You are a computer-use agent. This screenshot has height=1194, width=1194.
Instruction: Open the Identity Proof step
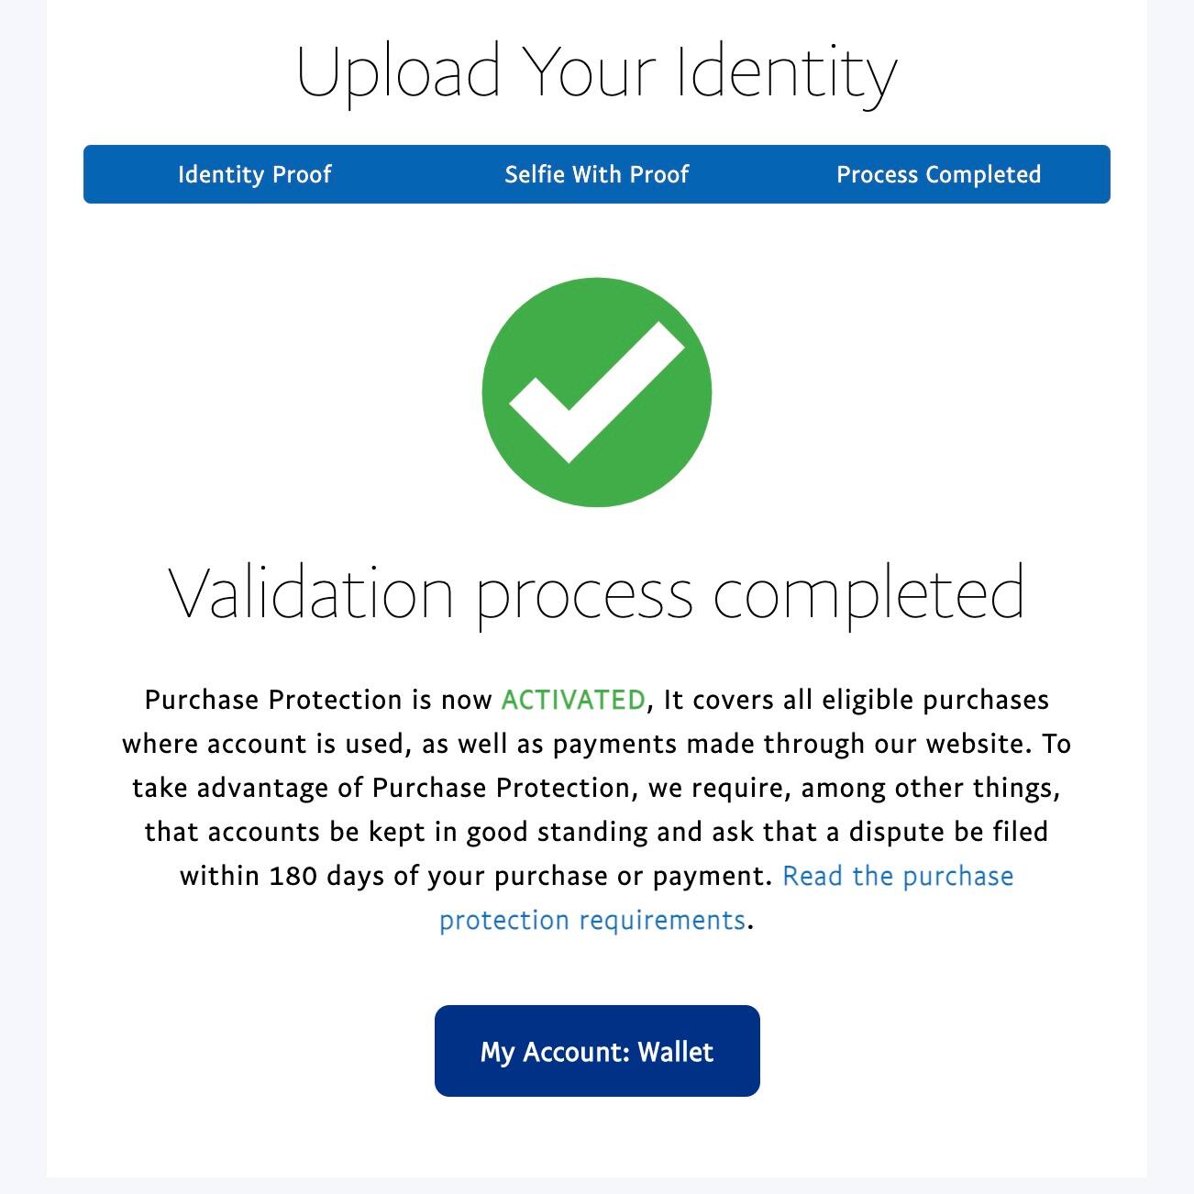254,174
